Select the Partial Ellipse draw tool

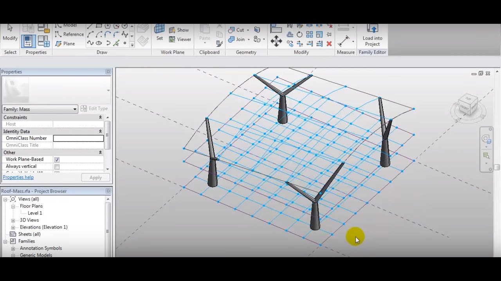[x=108, y=43]
